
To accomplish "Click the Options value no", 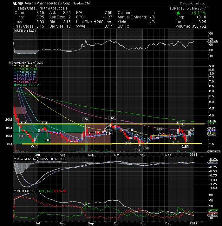I will point(153,13).
